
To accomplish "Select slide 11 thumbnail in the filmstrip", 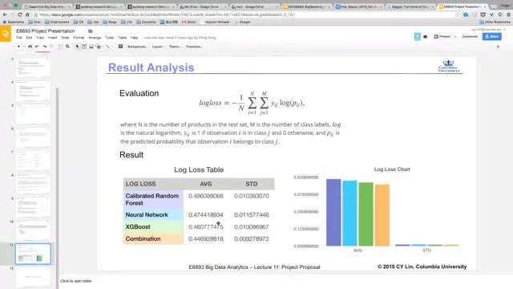I will click(x=33, y=254).
